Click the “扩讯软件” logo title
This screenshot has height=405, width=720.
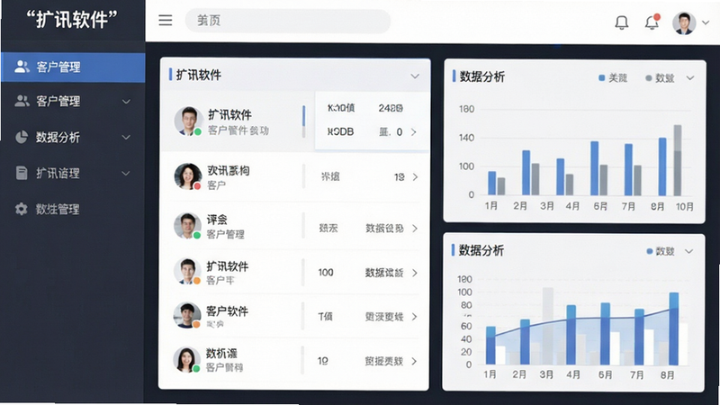click(72, 20)
